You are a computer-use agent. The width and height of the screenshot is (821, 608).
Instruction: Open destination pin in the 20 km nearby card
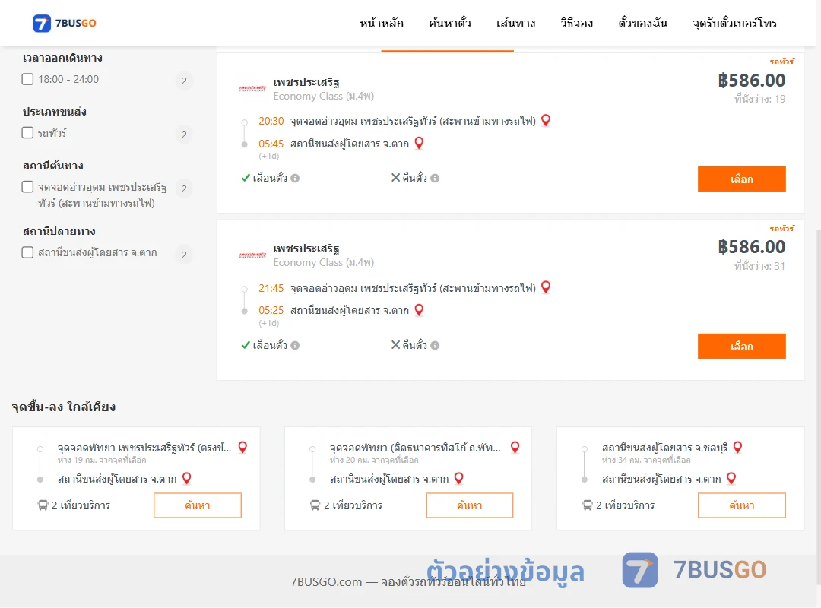tap(458, 478)
